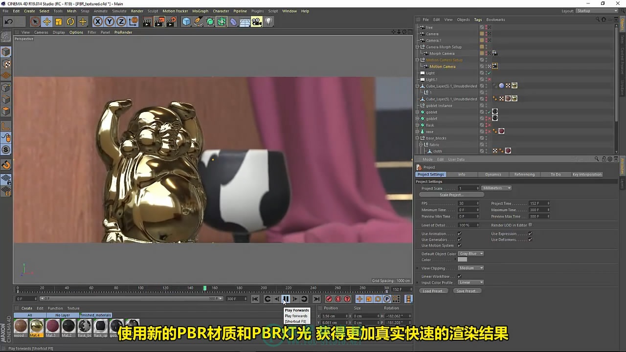Open the MoGraph menu
The height and width of the screenshot is (352, 626).
point(200,11)
